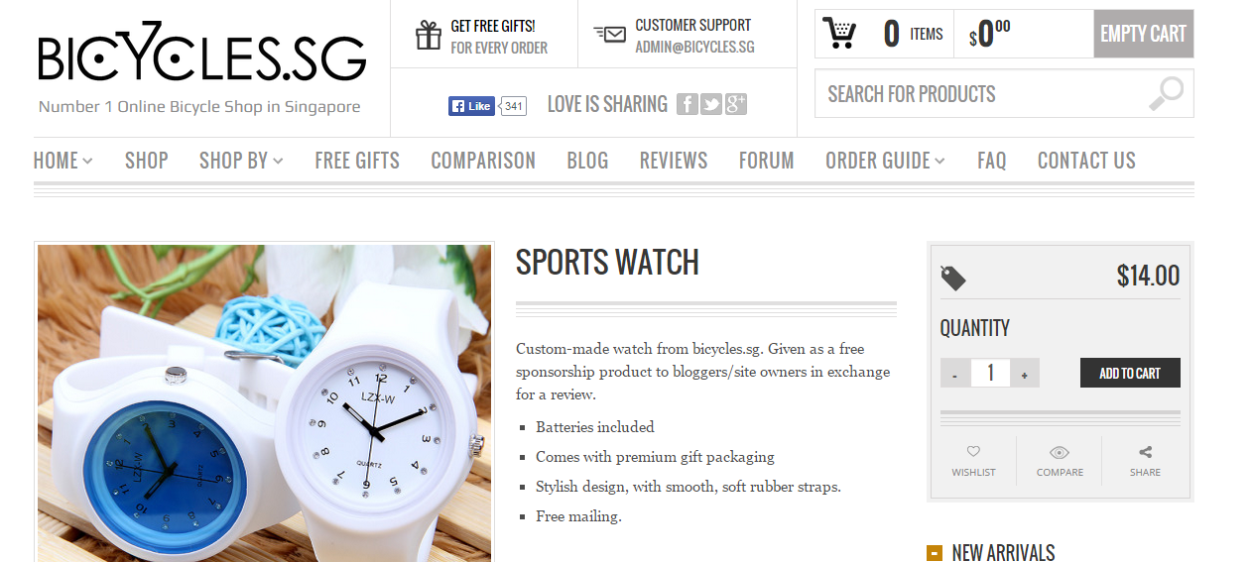Viewport: 1252px width, 562px height.
Task: Click the Compare eye icon
Action: click(x=1060, y=452)
